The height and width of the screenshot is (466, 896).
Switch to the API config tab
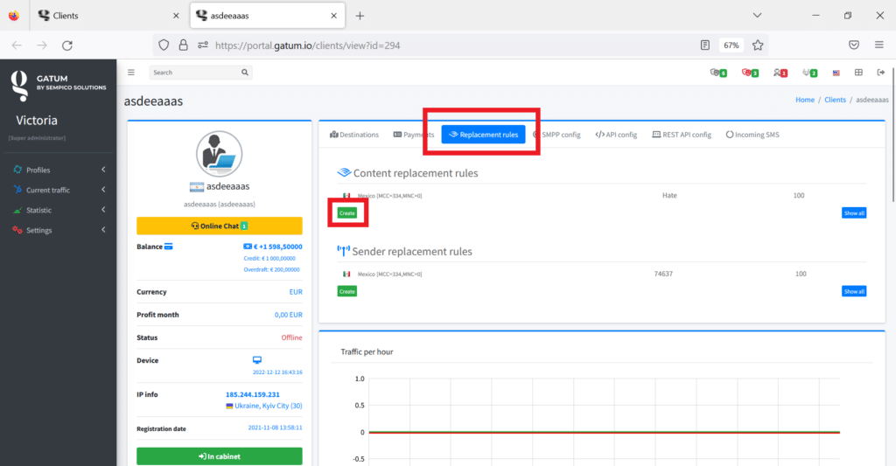616,135
